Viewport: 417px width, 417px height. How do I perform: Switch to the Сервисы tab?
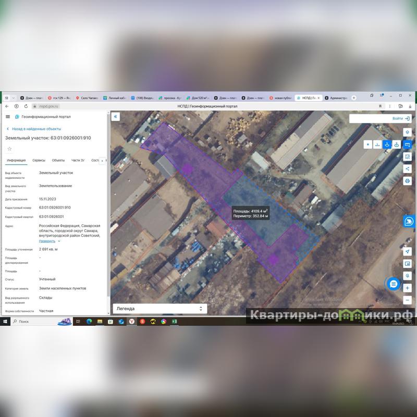(x=39, y=161)
